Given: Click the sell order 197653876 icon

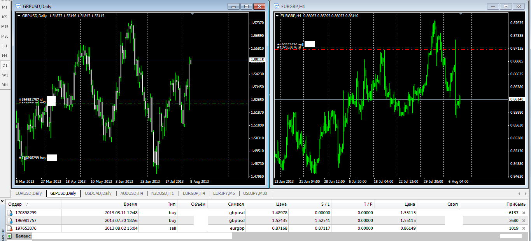Looking at the screenshot, I should 10,228.
